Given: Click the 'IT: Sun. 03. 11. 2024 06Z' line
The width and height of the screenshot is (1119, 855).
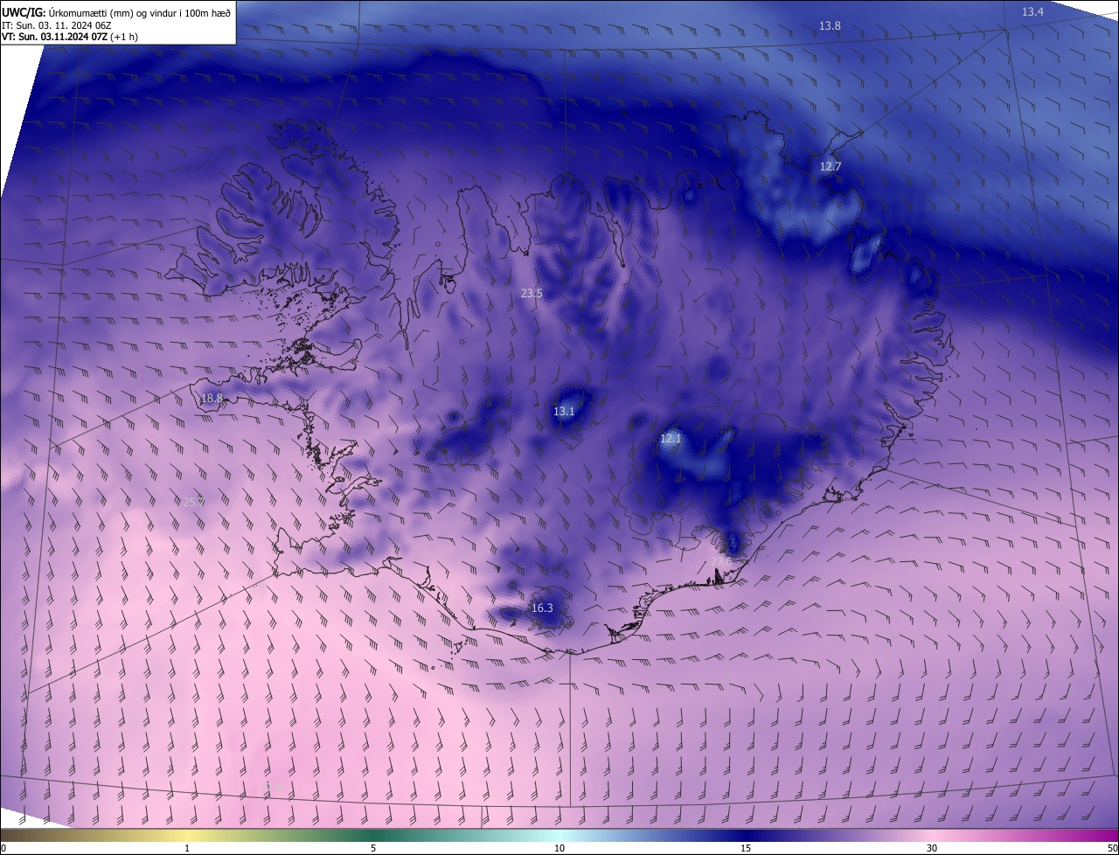Looking at the screenshot, I should [58, 25].
